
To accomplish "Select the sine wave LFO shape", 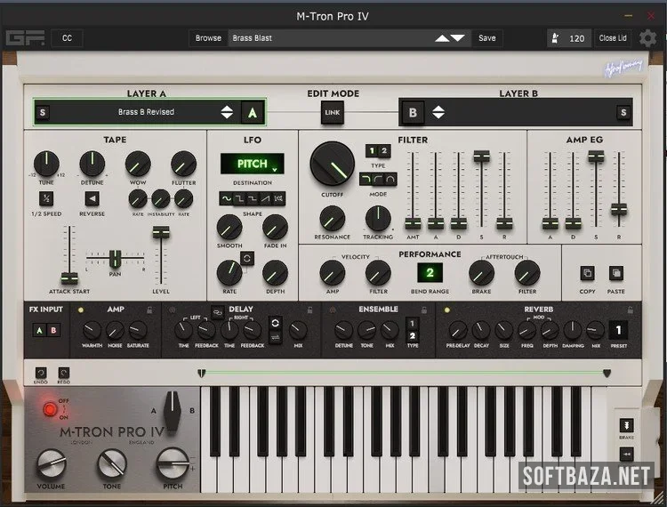I will click(x=227, y=198).
